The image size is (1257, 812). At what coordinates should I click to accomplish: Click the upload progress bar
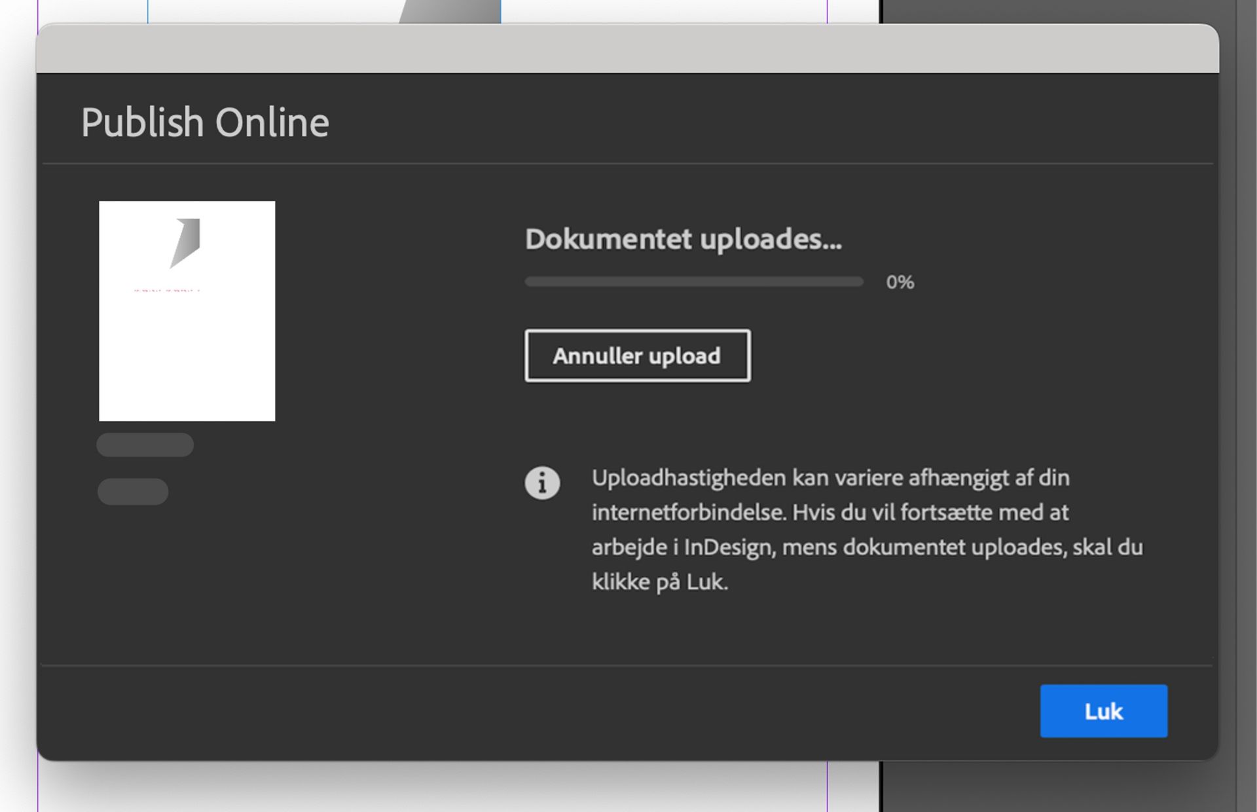coord(694,282)
